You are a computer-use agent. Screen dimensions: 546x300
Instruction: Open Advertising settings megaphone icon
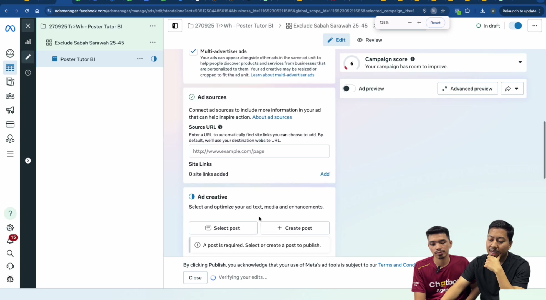click(10, 110)
